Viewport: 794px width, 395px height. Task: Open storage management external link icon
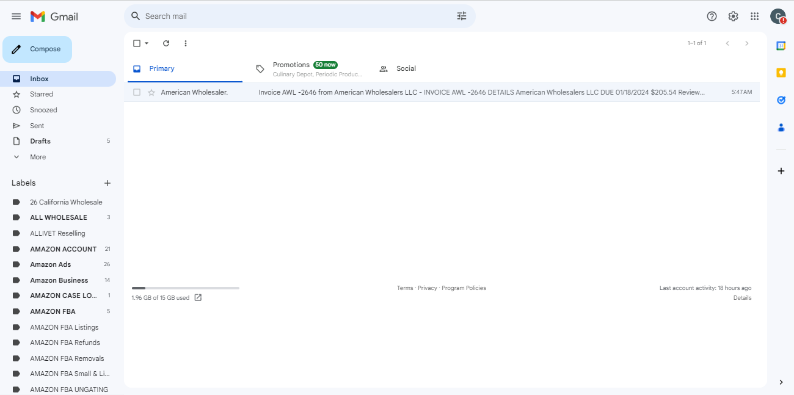pos(198,298)
